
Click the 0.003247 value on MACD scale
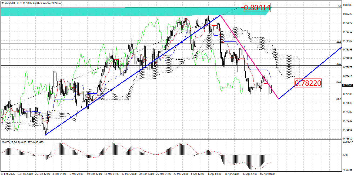tap(348, 142)
